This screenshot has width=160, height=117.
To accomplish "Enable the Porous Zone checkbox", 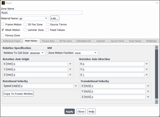I will [3, 35].
